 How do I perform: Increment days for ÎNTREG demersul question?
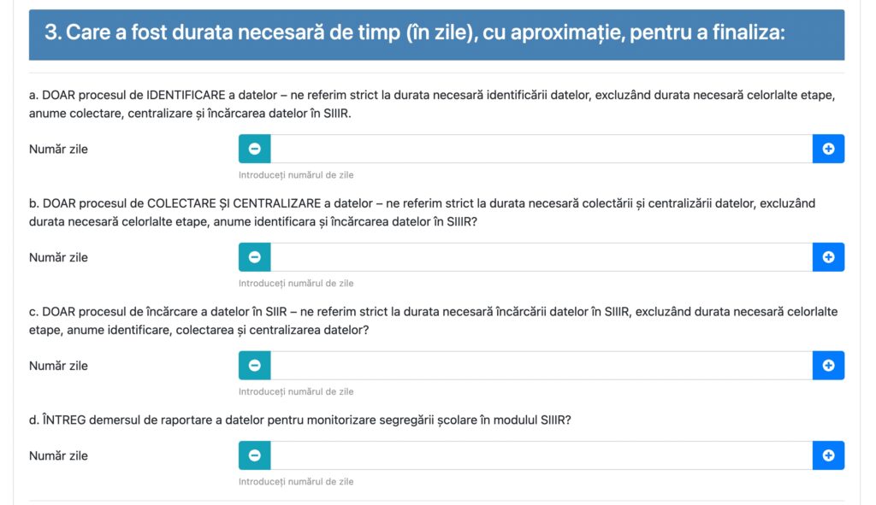tap(828, 455)
